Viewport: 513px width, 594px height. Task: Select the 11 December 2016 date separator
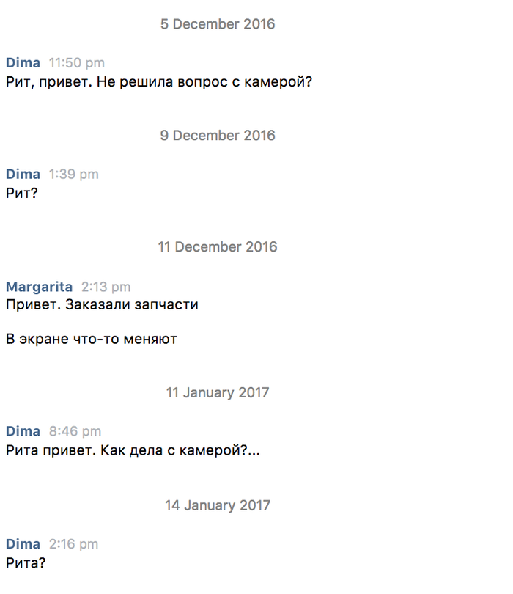point(218,247)
